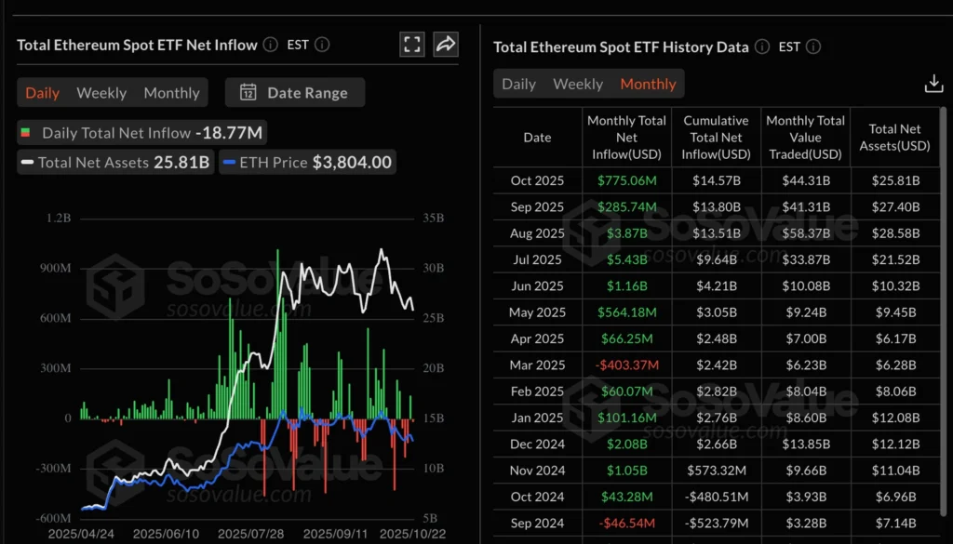The image size is (953, 544).
Task: Switch inflow chart to Weekly view
Action: click(101, 92)
